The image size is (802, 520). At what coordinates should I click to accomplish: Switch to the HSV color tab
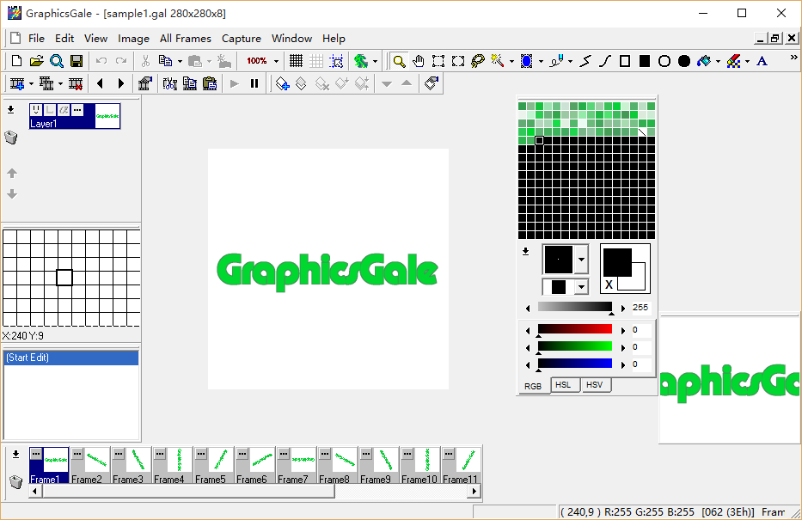594,385
